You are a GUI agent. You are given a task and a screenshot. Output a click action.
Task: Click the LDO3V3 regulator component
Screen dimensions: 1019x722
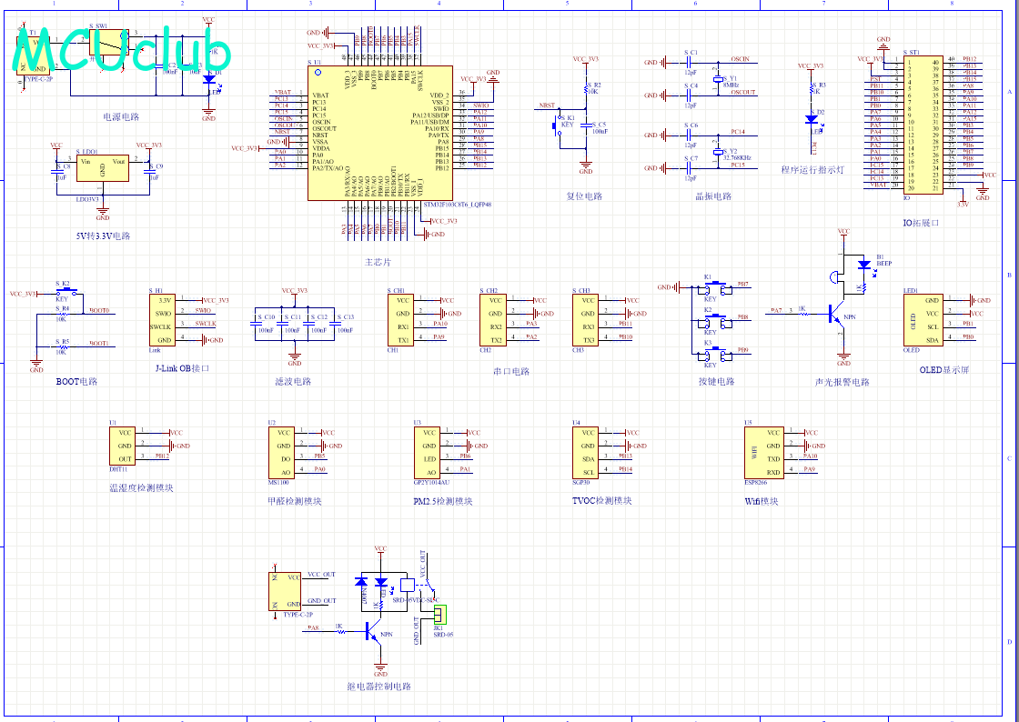pyautogui.click(x=102, y=168)
